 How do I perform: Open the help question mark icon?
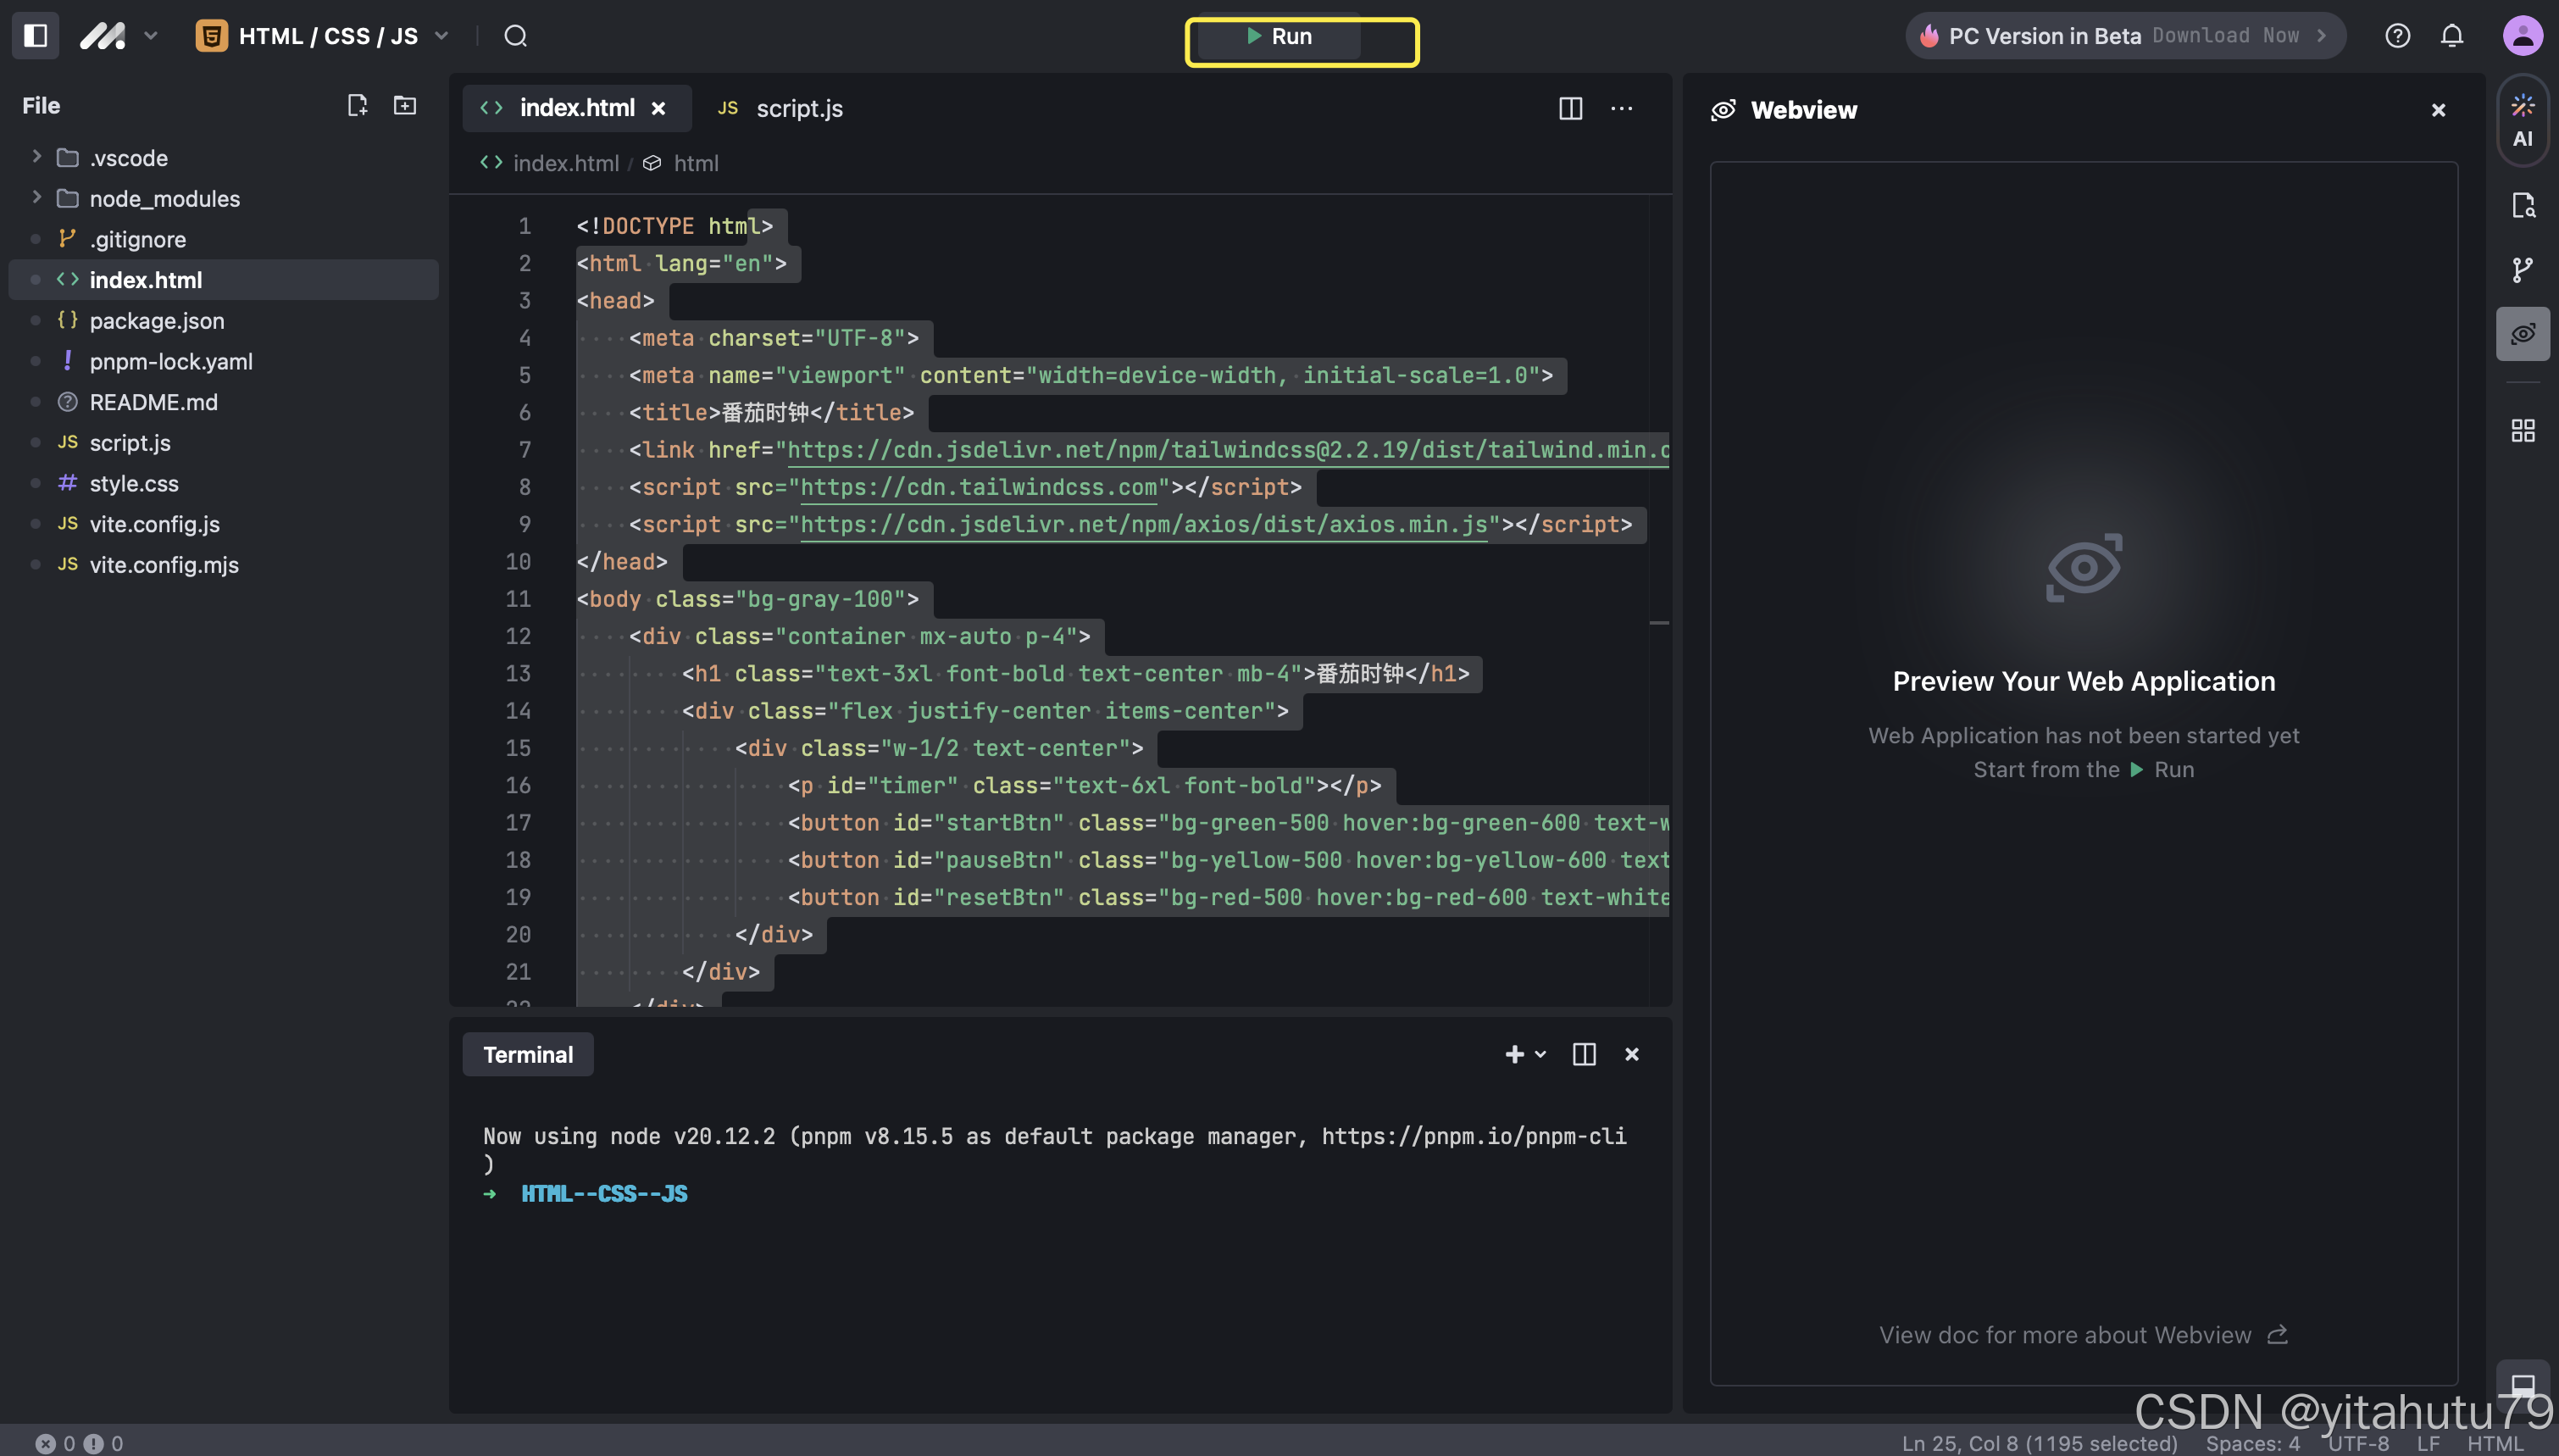[2397, 36]
